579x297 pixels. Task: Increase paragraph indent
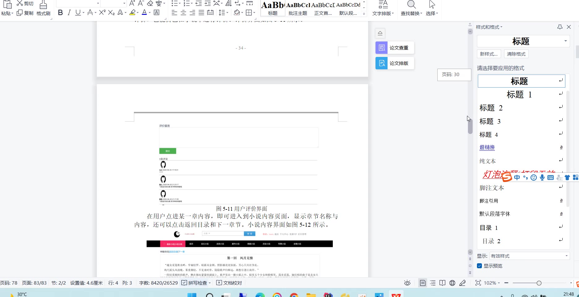point(208,3)
